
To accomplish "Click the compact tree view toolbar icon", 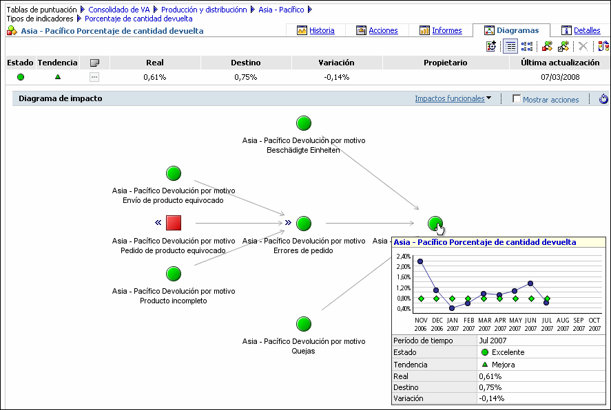I will click(x=526, y=46).
